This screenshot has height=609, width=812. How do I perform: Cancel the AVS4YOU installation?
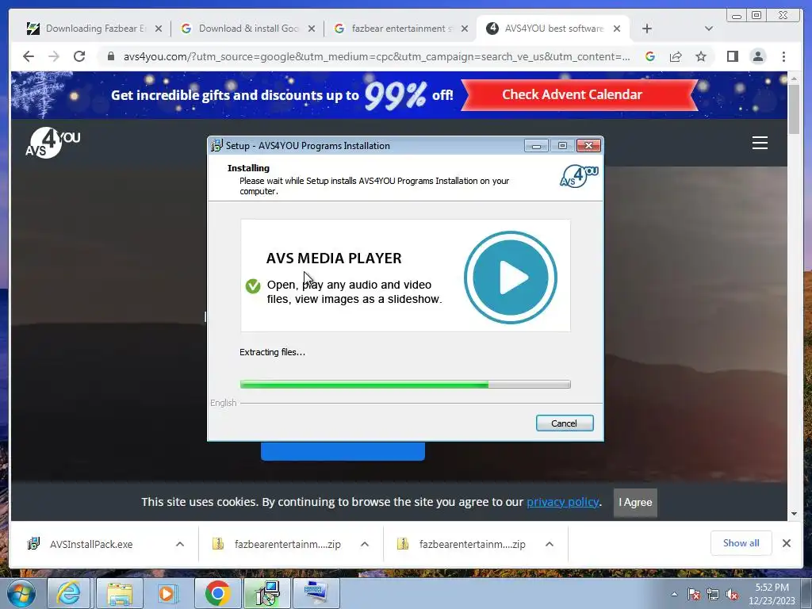coord(565,423)
